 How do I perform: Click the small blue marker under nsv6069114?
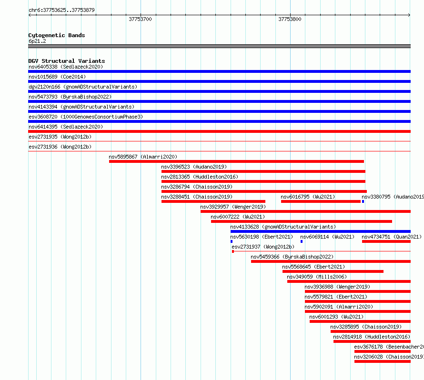[x=302, y=241]
